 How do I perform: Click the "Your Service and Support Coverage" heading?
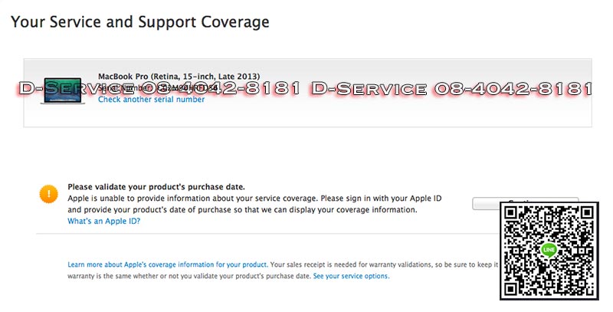(140, 22)
